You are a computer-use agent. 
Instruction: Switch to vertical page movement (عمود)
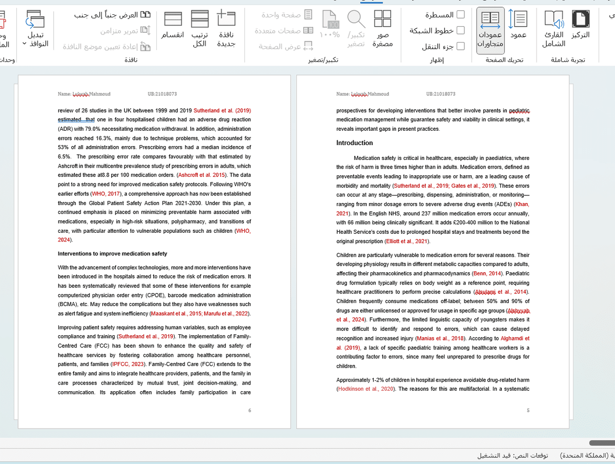[x=518, y=26]
